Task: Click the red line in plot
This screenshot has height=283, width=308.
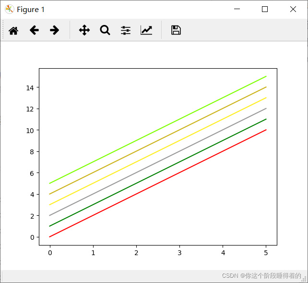Action: point(158,183)
